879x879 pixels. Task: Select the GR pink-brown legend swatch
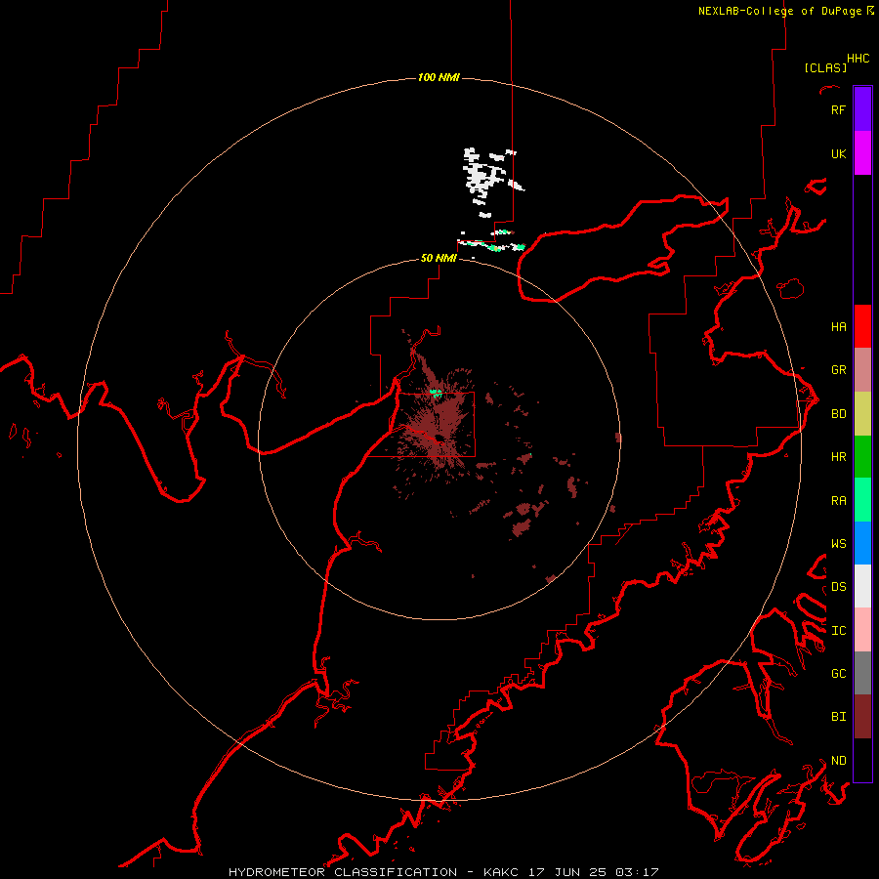[x=862, y=370]
